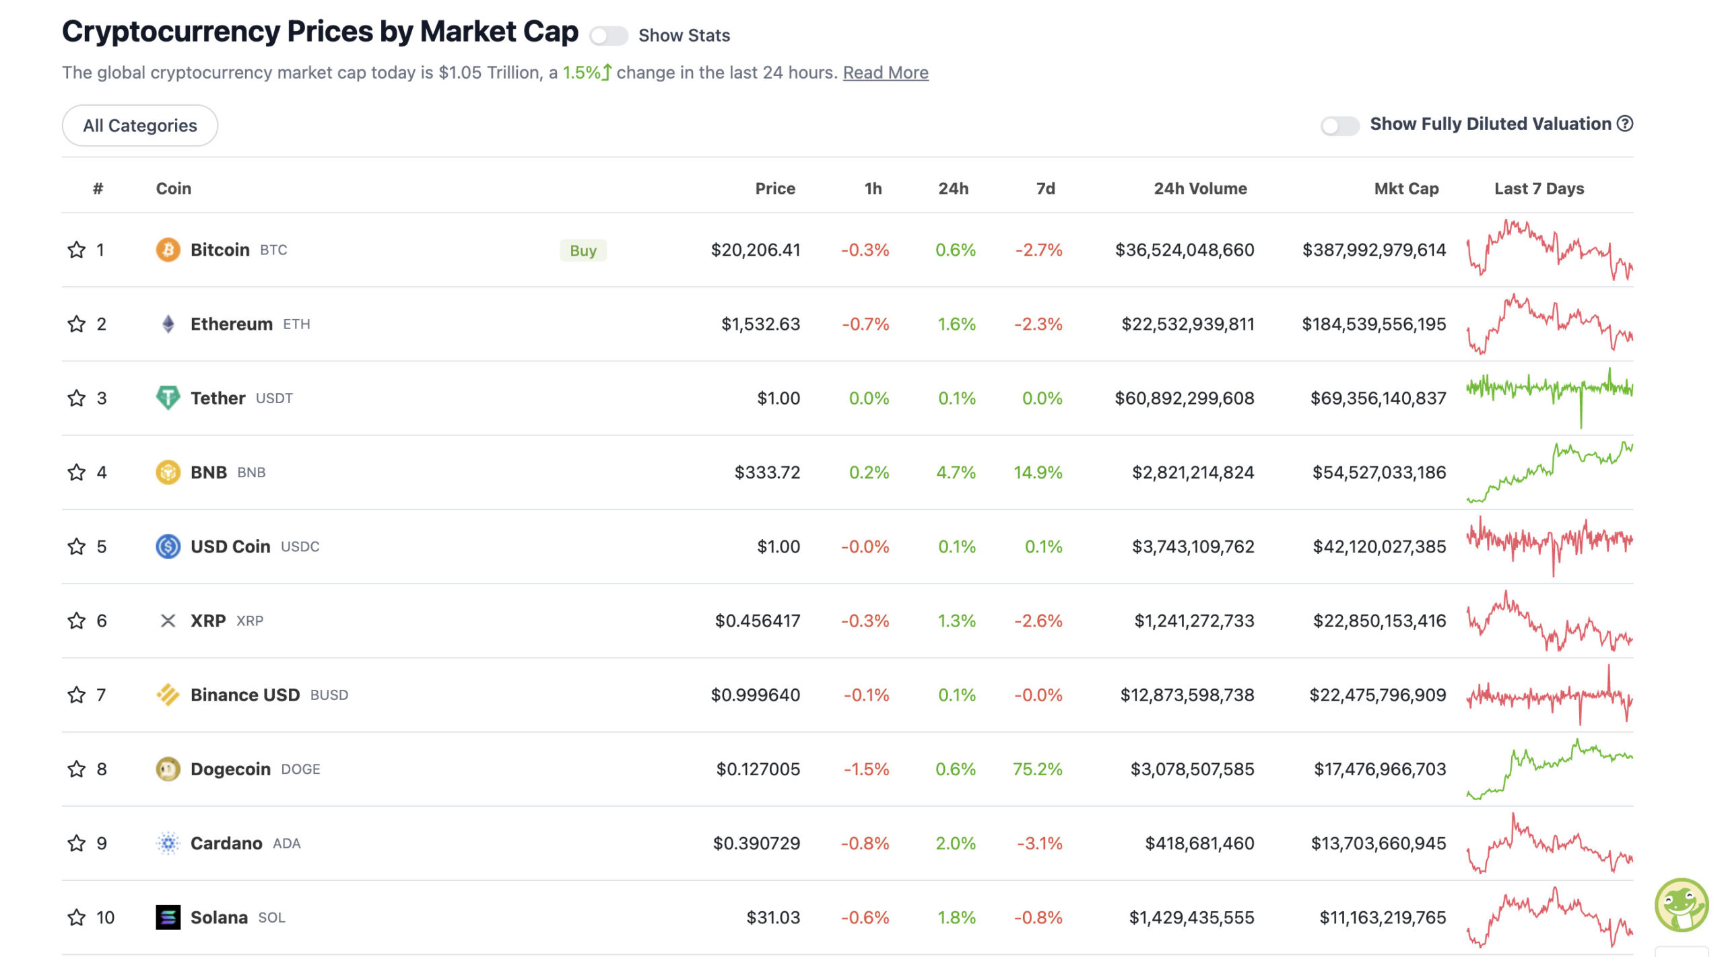
Task: Toggle the Show Stats switch
Action: click(x=608, y=35)
